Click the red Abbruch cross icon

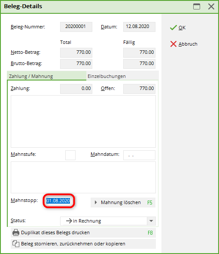173,44
